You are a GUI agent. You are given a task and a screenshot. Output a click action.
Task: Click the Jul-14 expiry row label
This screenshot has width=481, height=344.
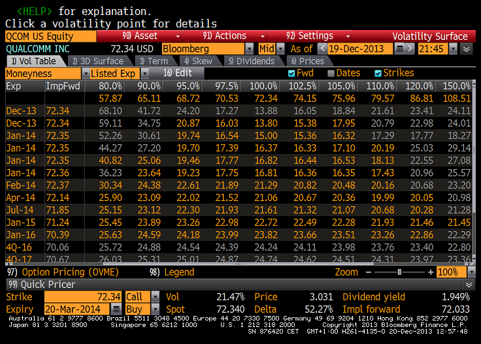[20, 210]
